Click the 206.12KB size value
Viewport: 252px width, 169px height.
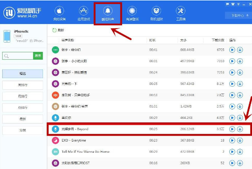[x=187, y=129]
